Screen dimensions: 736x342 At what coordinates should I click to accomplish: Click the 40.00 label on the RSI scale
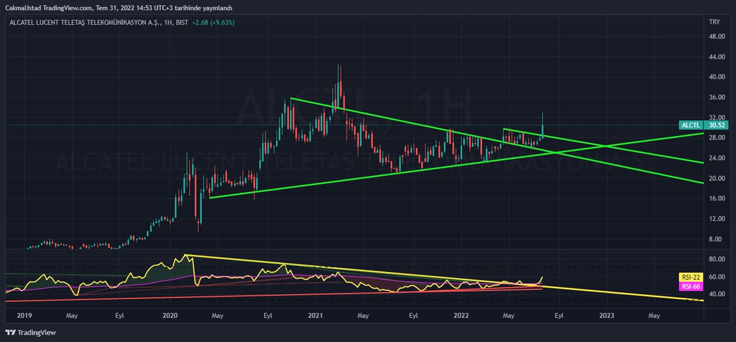coord(716,294)
